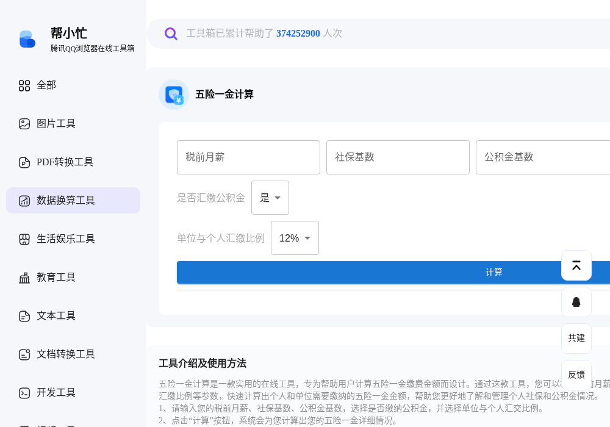Click the 图片工具 picture icon
Viewport: 610px width, 427px height.
(x=24, y=124)
